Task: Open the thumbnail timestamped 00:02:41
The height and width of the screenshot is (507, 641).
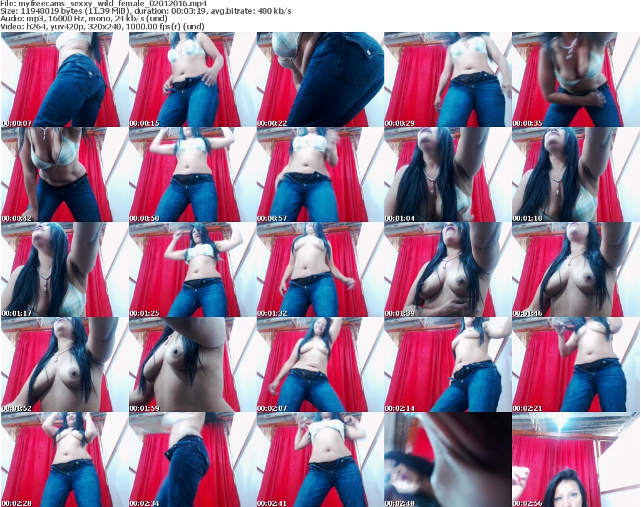Action: pos(320,459)
